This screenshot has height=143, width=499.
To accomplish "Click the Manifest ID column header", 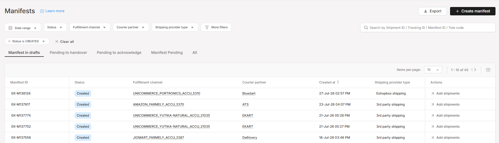I will [x=19, y=82].
